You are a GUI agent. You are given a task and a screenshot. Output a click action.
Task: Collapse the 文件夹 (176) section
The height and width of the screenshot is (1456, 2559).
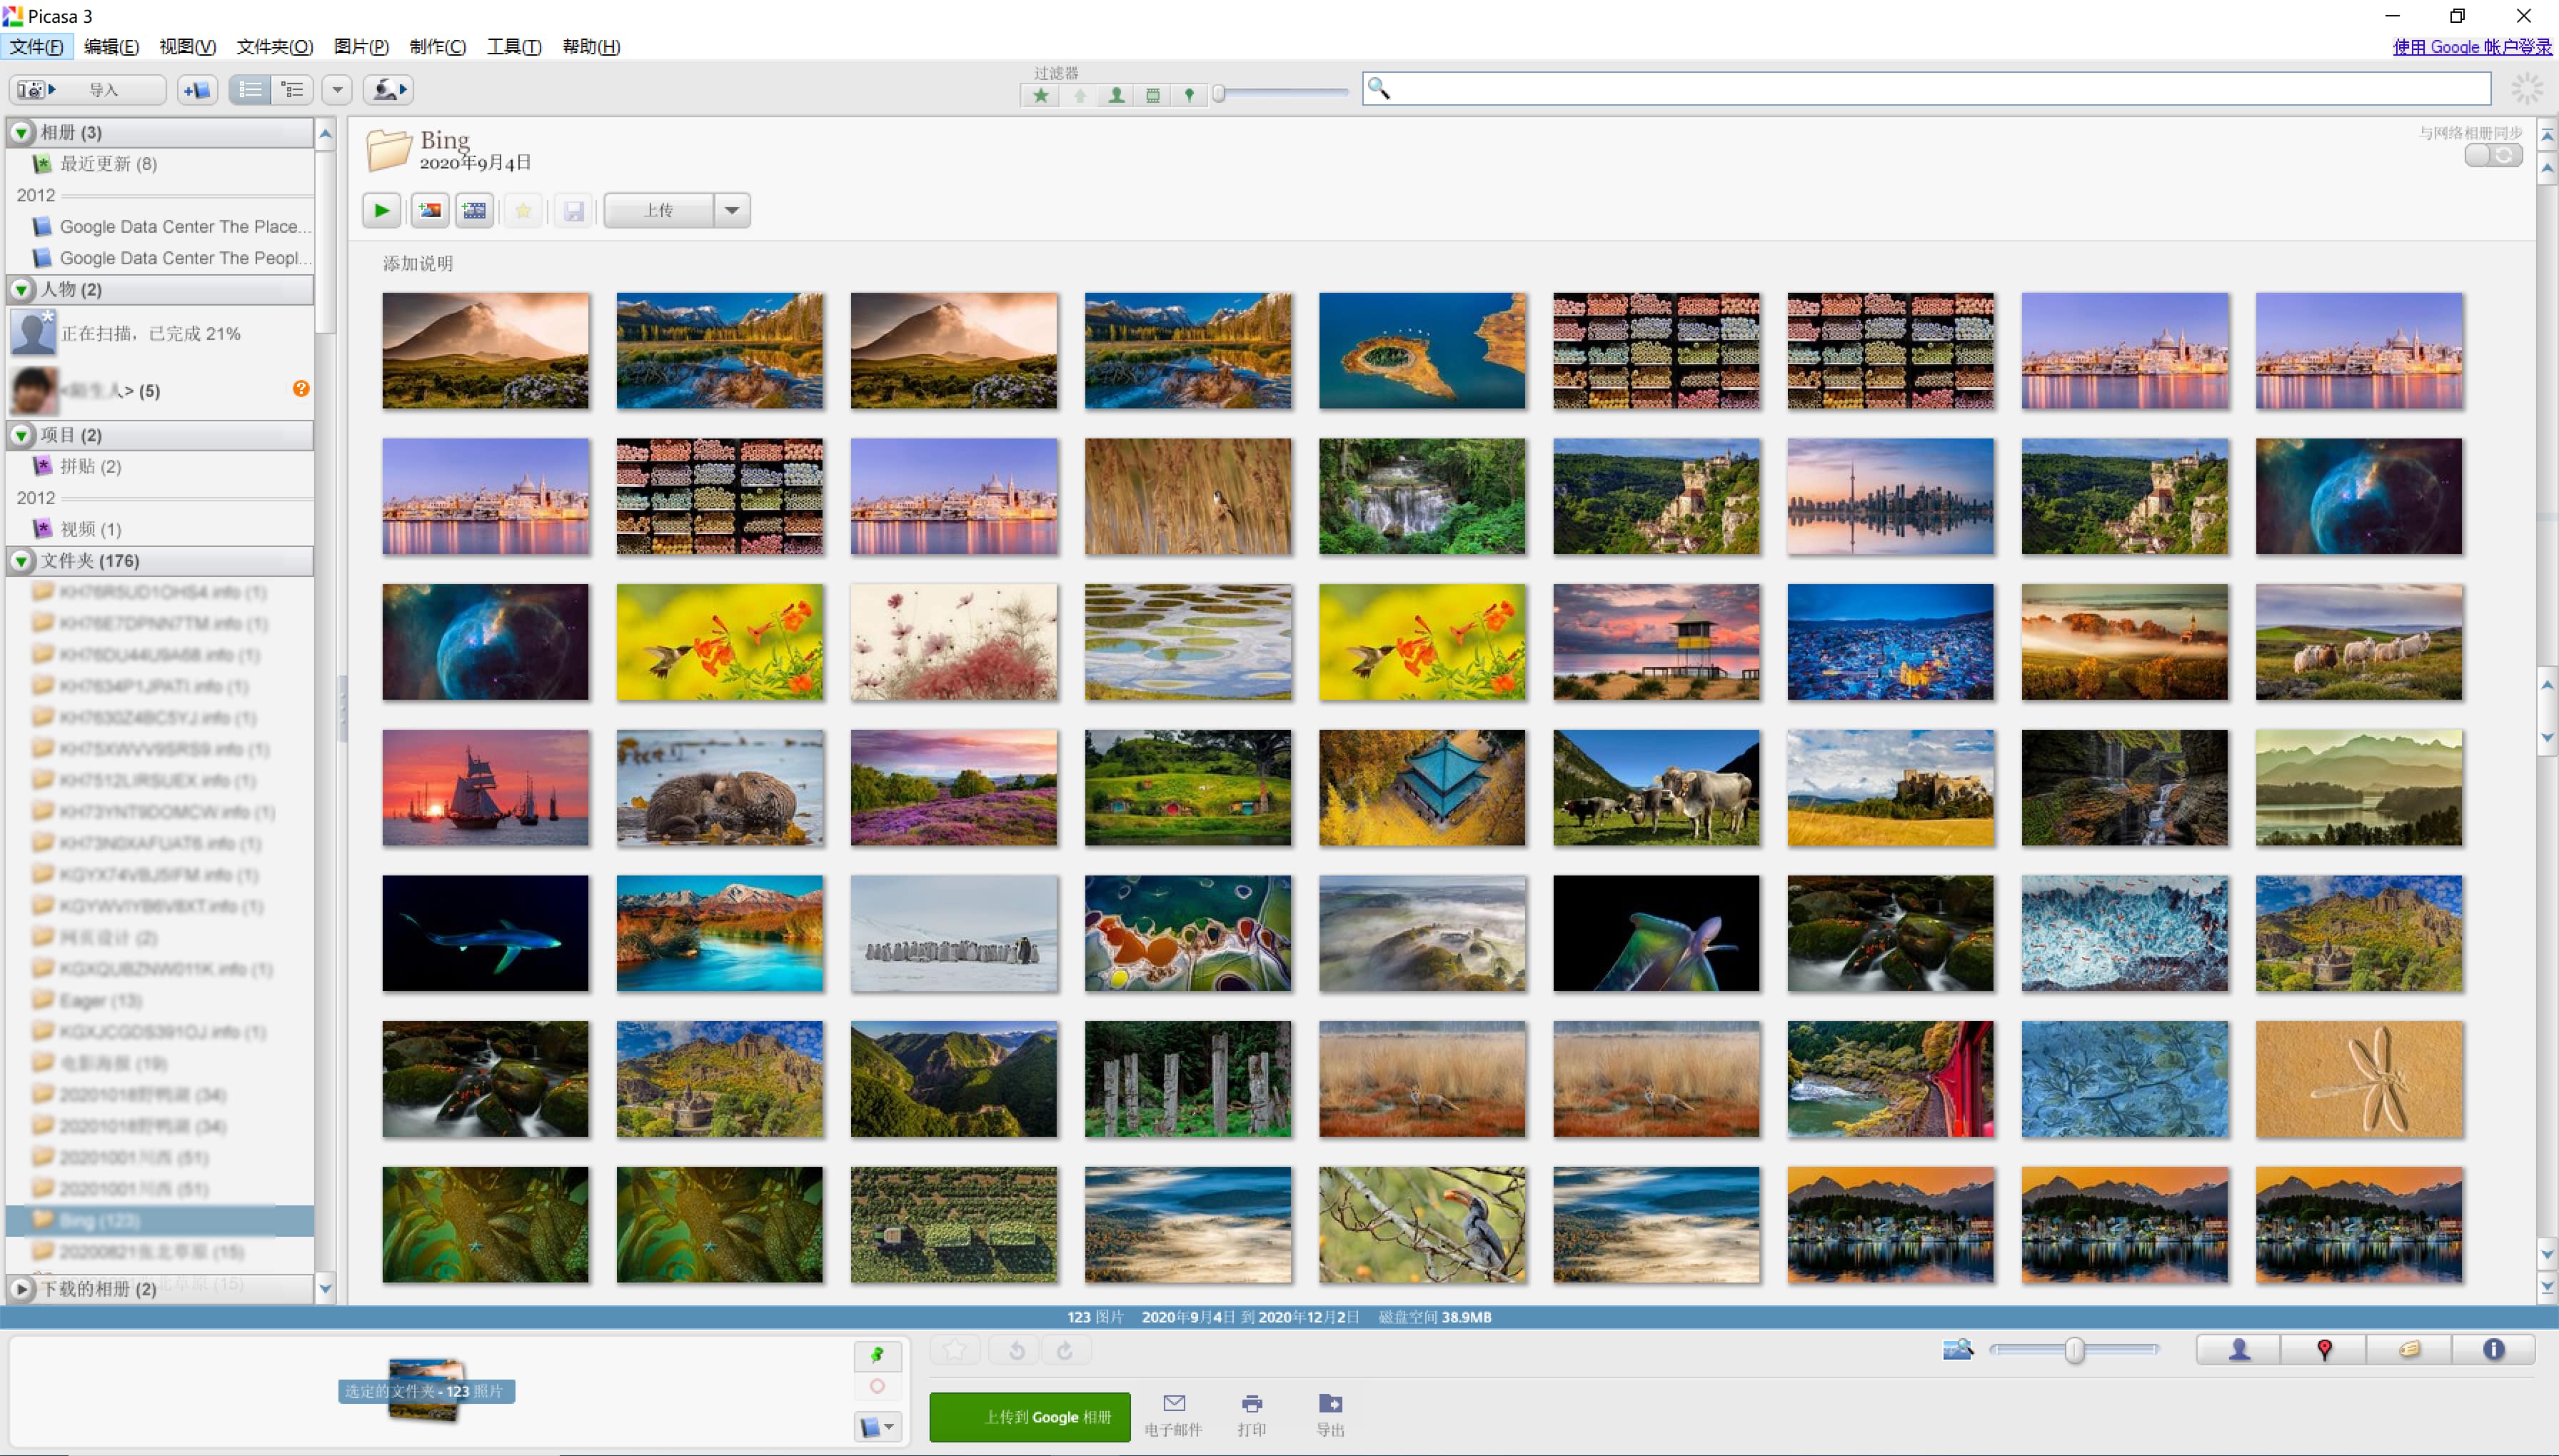[20, 561]
